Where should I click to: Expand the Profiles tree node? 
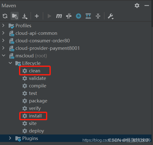coord(3,26)
